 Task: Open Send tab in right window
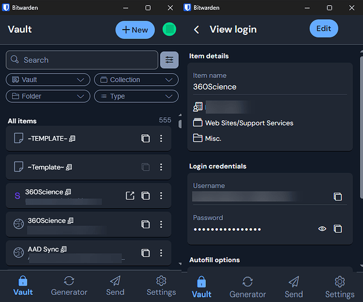294,288
